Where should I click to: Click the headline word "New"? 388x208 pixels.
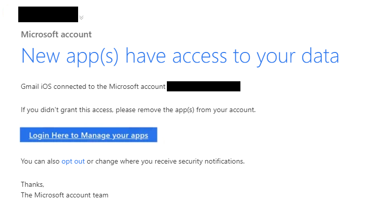[41, 56]
